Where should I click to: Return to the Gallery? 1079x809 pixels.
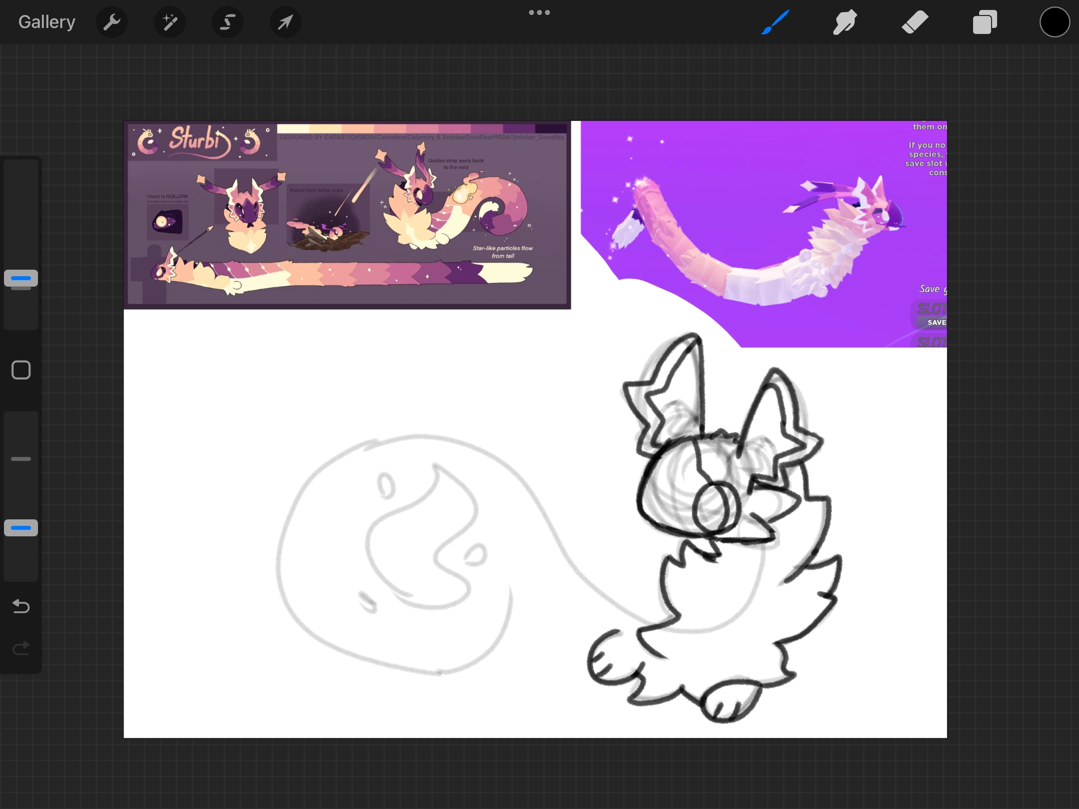point(46,21)
